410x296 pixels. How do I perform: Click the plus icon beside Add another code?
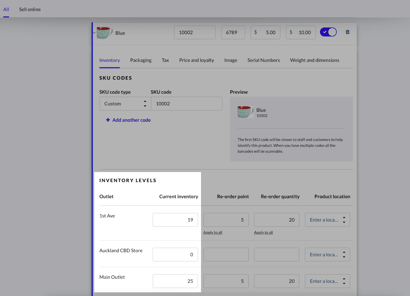(x=108, y=120)
